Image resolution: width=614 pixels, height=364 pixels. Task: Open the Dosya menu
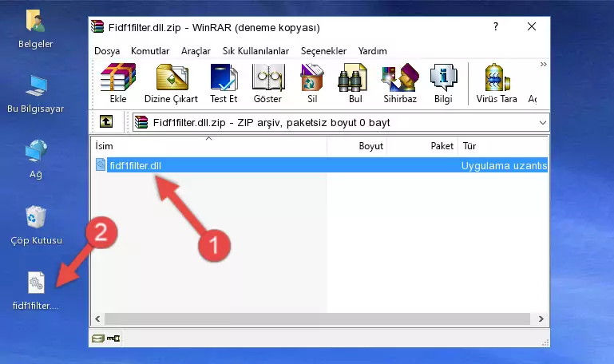pyautogui.click(x=107, y=51)
